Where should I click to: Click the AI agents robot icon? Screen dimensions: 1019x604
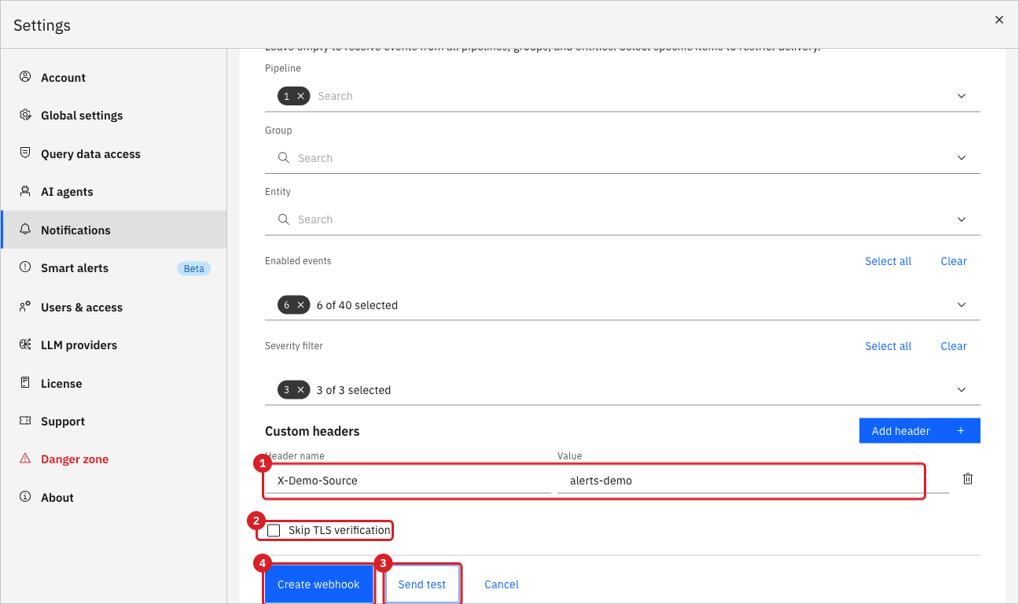pos(25,191)
